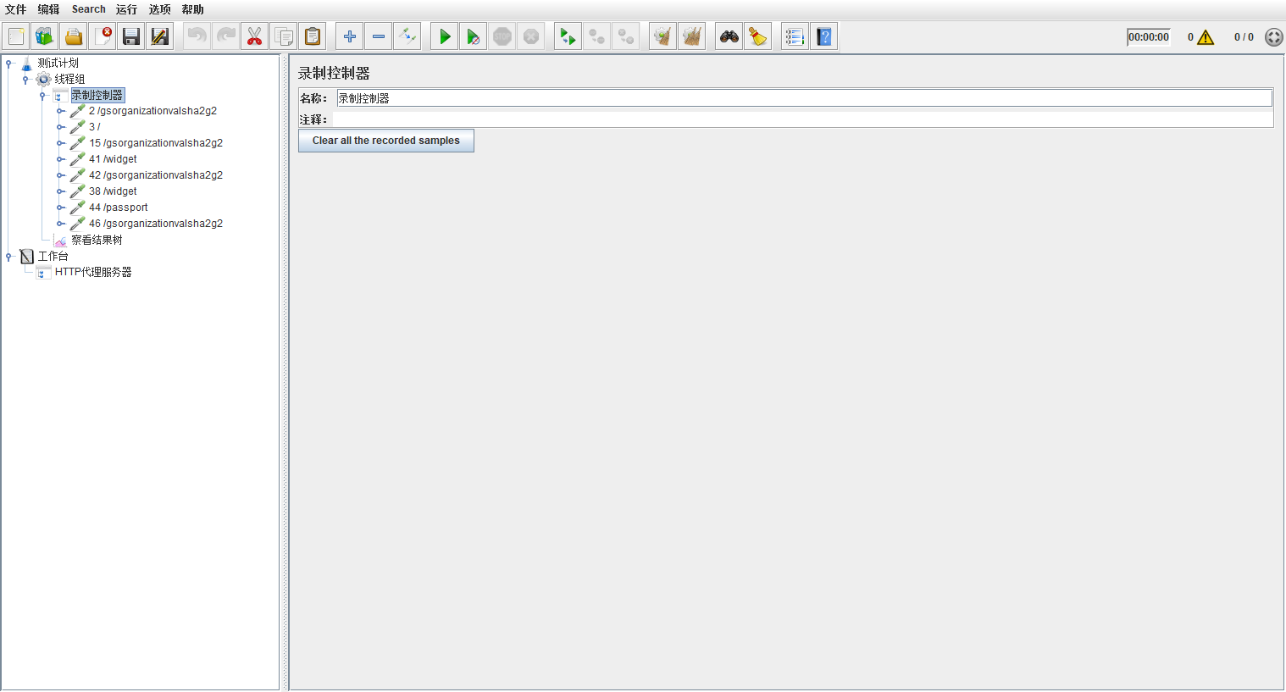Start the test without pauses

point(474,36)
